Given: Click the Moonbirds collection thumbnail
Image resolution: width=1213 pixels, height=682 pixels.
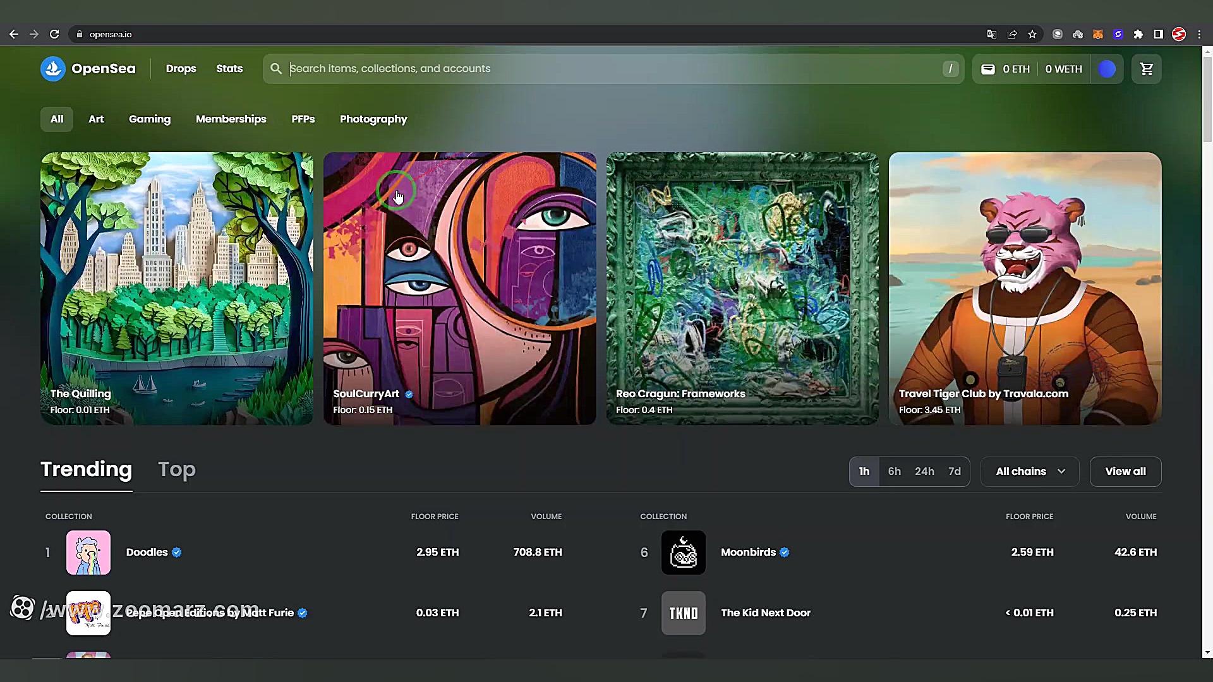Looking at the screenshot, I should 684,553.
